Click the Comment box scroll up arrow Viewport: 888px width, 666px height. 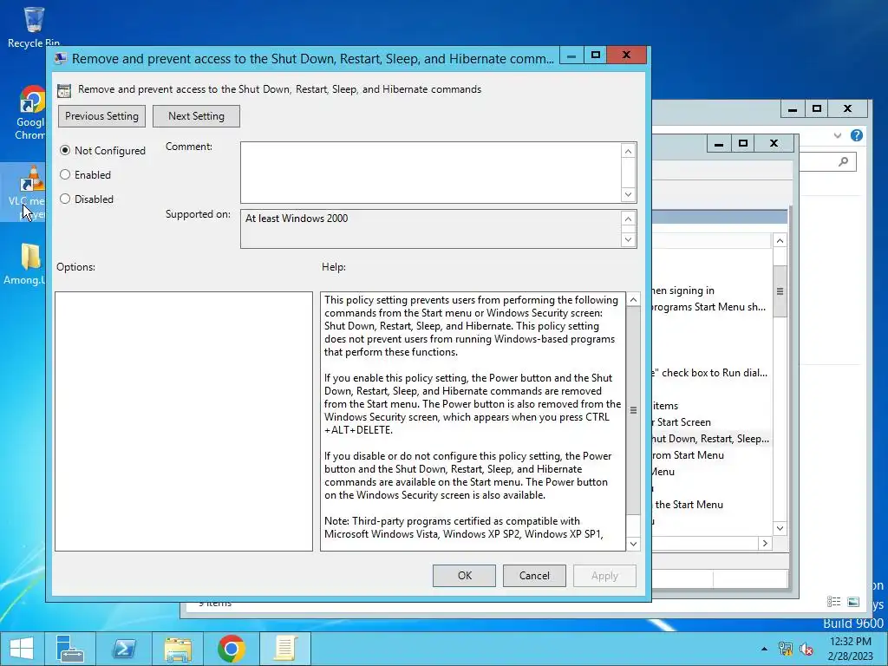tap(628, 151)
